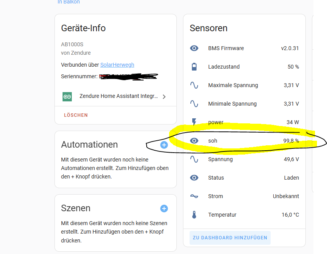Open the Maximale Spannung sensor row
This screenshot has height=254, width=327.
(244, 85)
